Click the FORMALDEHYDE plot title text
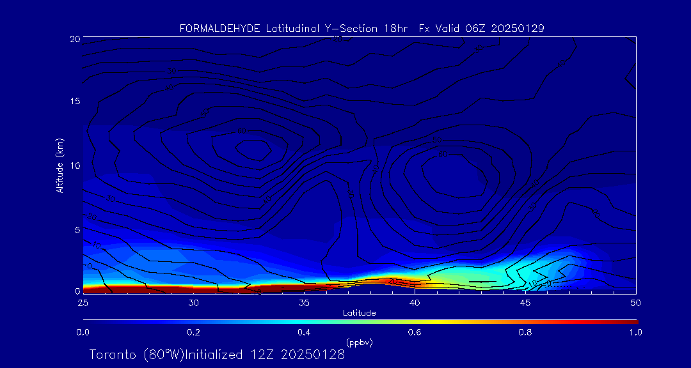691x368 pixels. pos(361,28)
